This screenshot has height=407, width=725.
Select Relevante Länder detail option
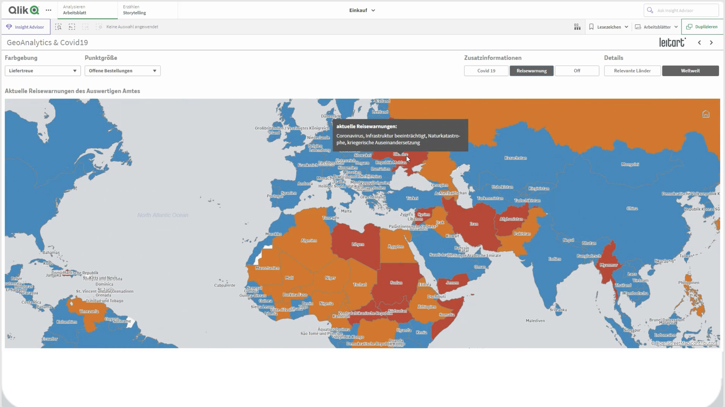click(x=632, y=71)
